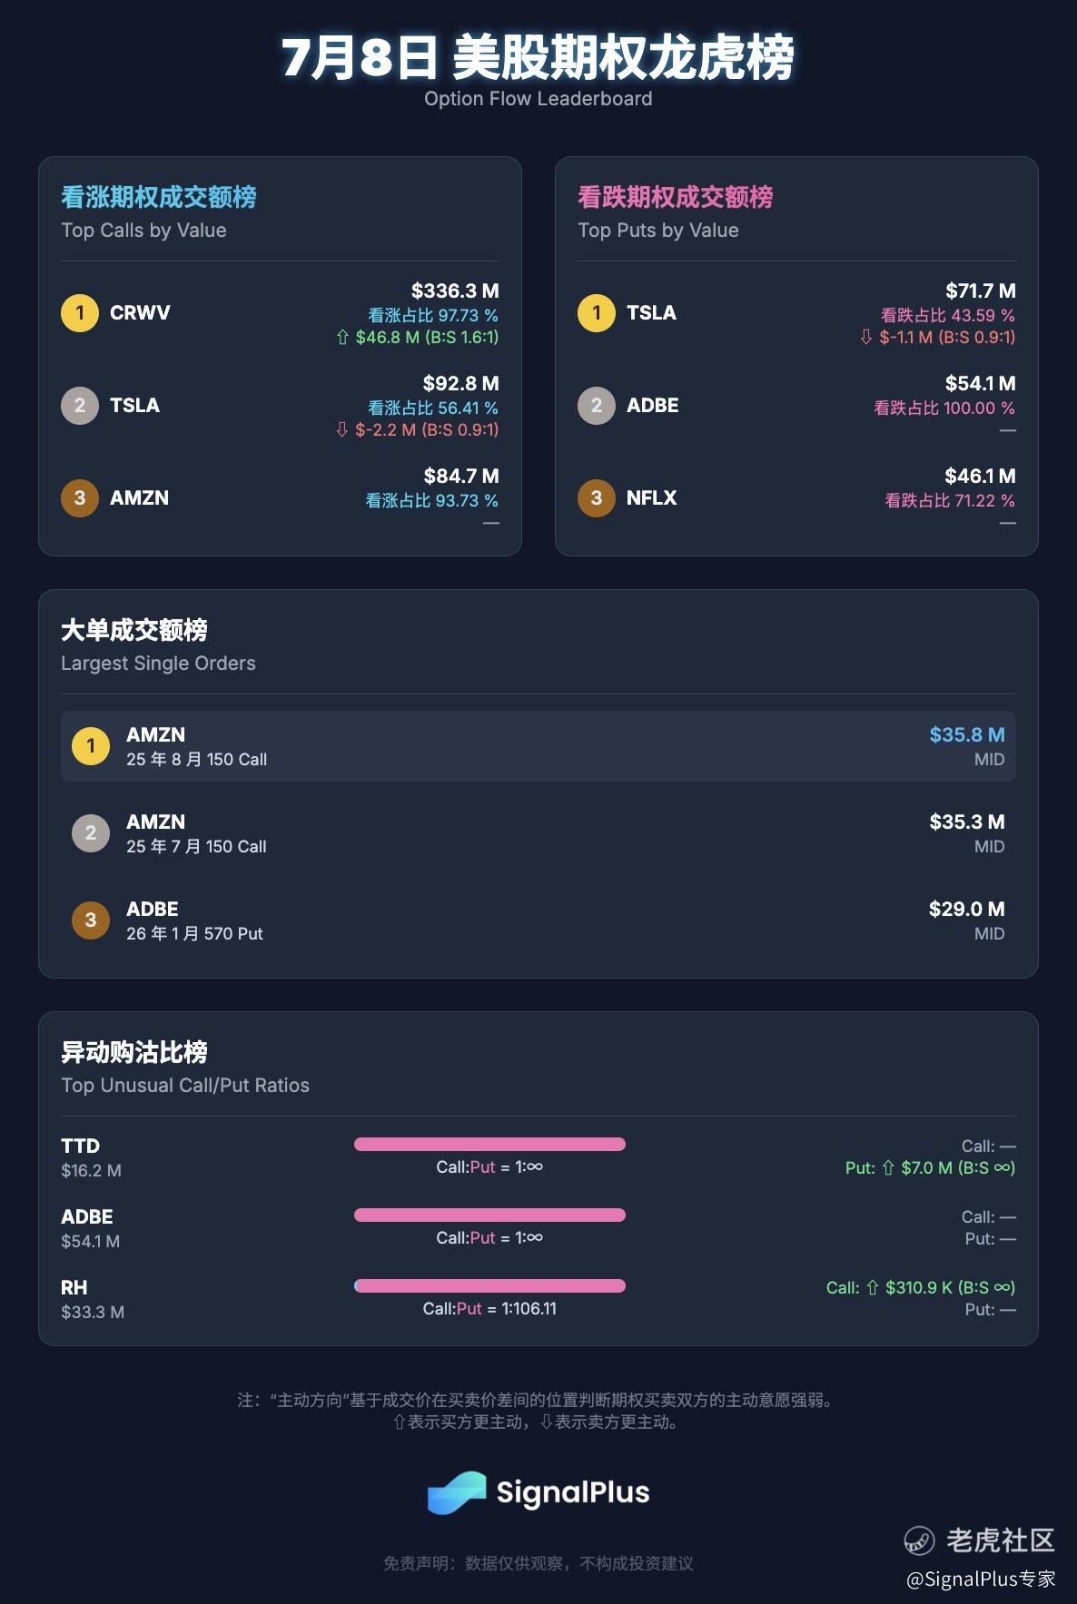Select the RH call/put ratio bar

tap(489, 1286)
